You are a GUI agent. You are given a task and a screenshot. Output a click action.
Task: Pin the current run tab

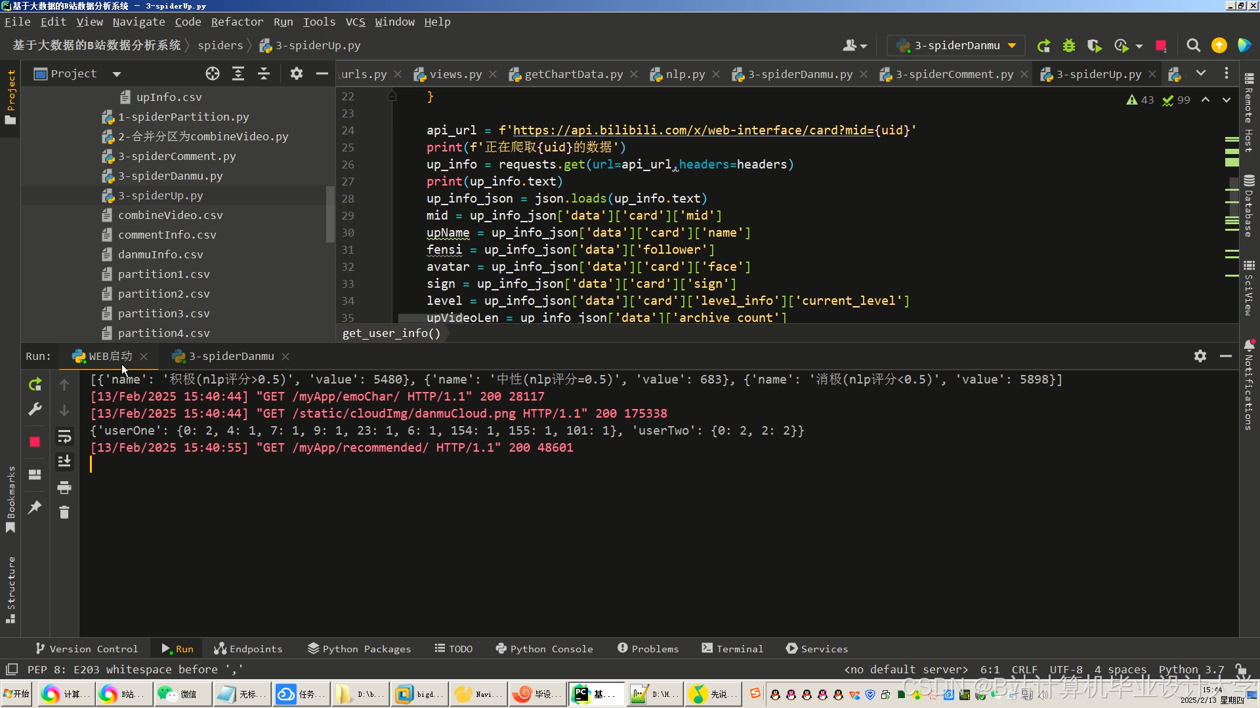[x=35, y=507]
